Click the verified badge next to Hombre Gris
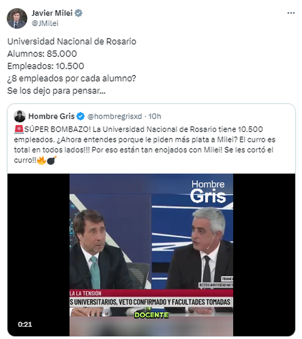This screenshot has width=302, height=339. [x=80, y=116]
